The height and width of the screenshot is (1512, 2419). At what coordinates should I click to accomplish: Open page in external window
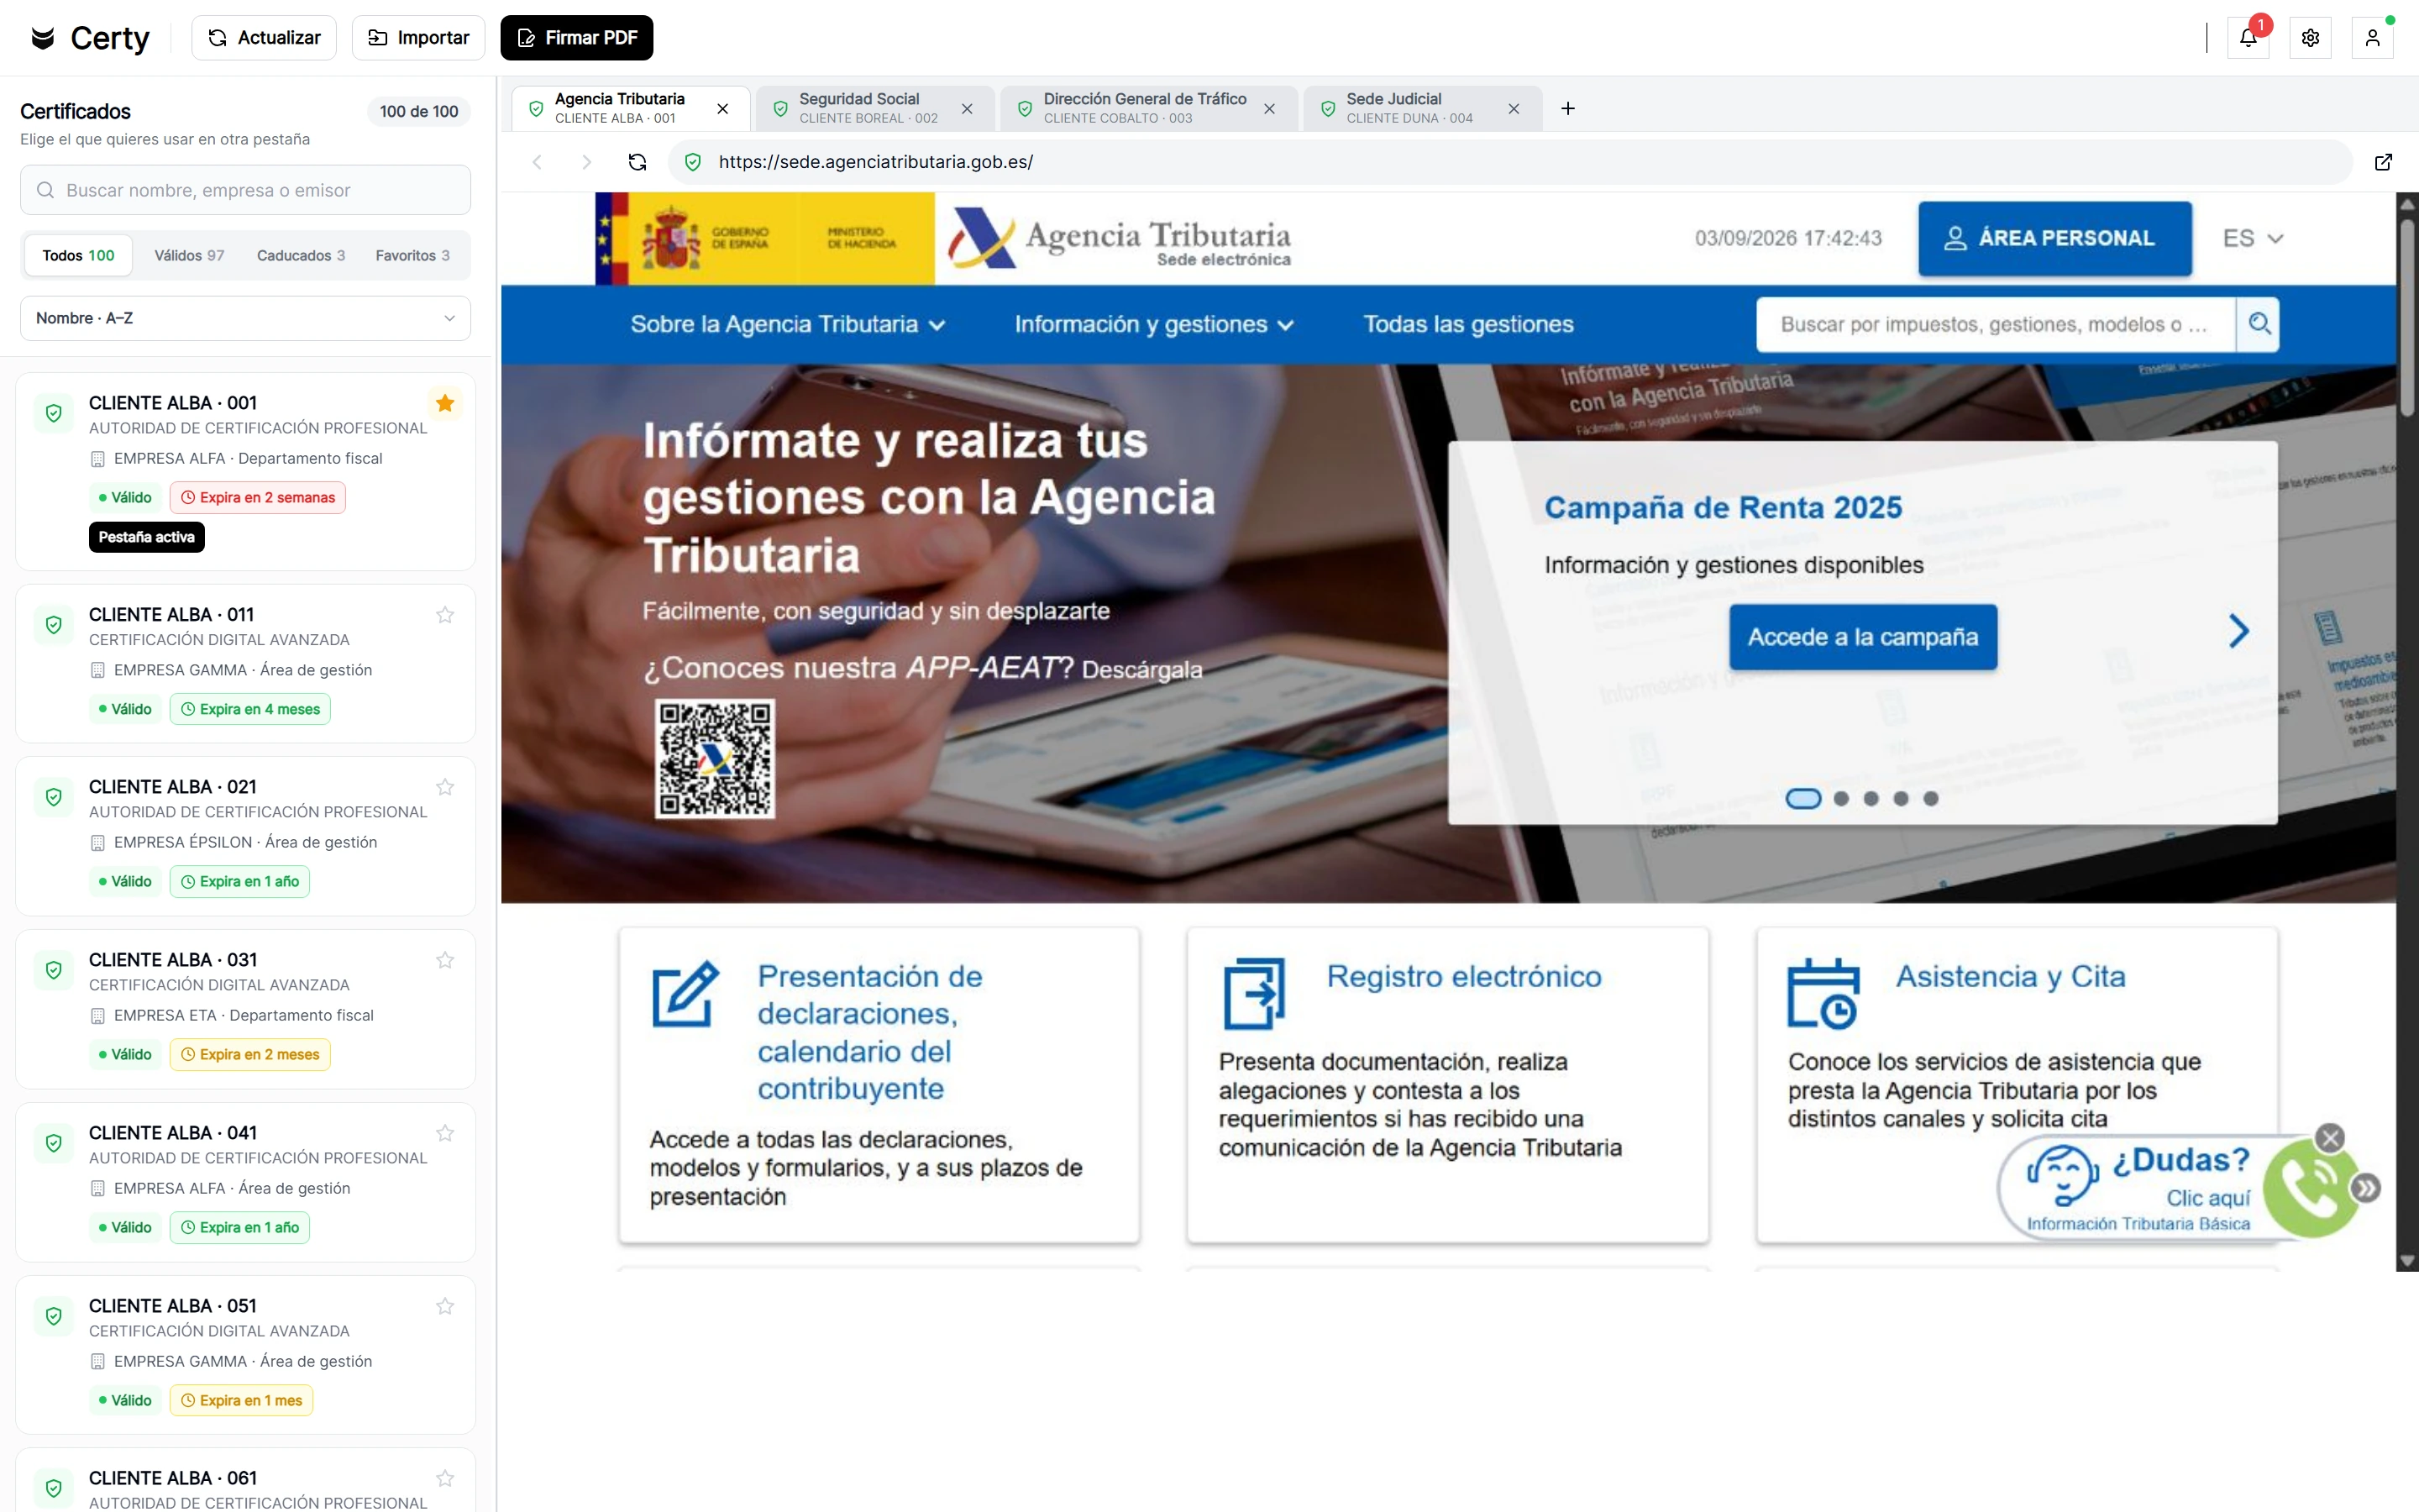click(2383, 162)
